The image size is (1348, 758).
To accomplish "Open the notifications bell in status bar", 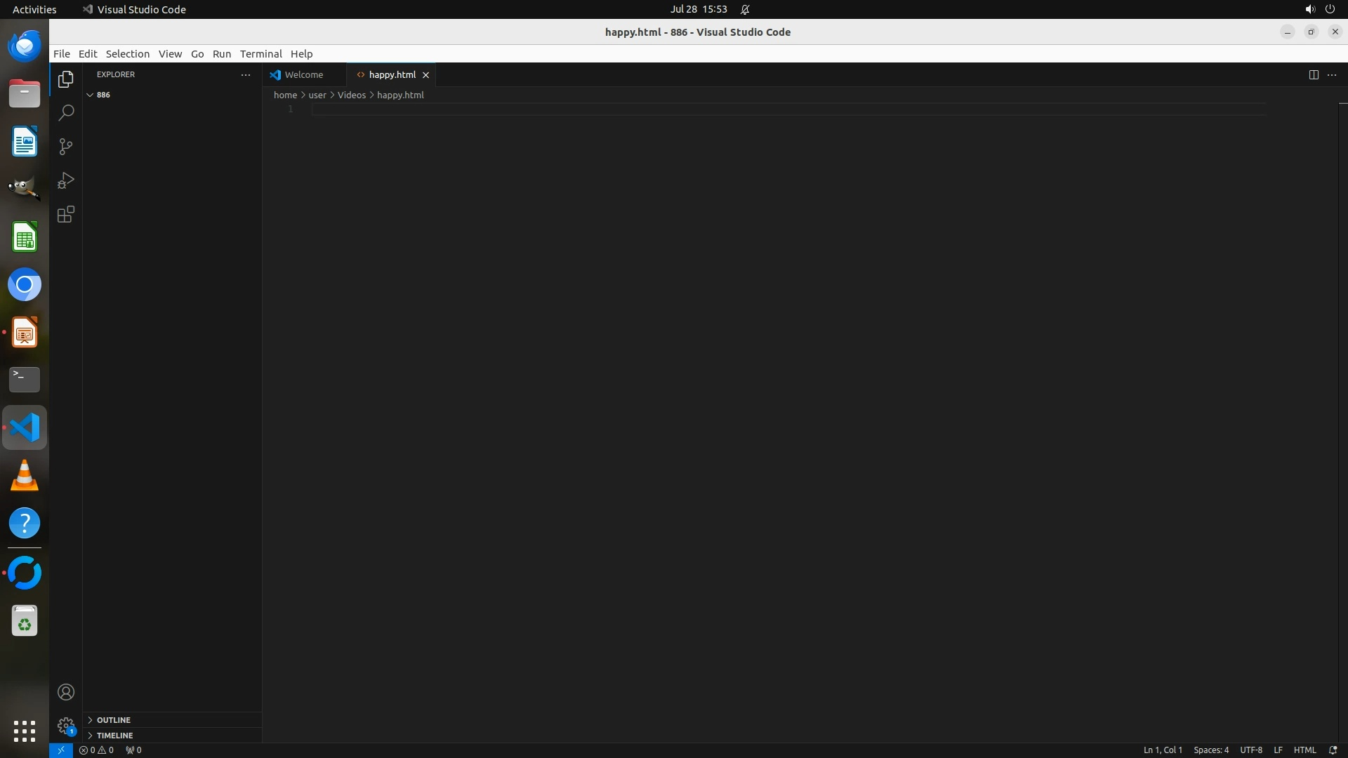I will (1333, 750).
